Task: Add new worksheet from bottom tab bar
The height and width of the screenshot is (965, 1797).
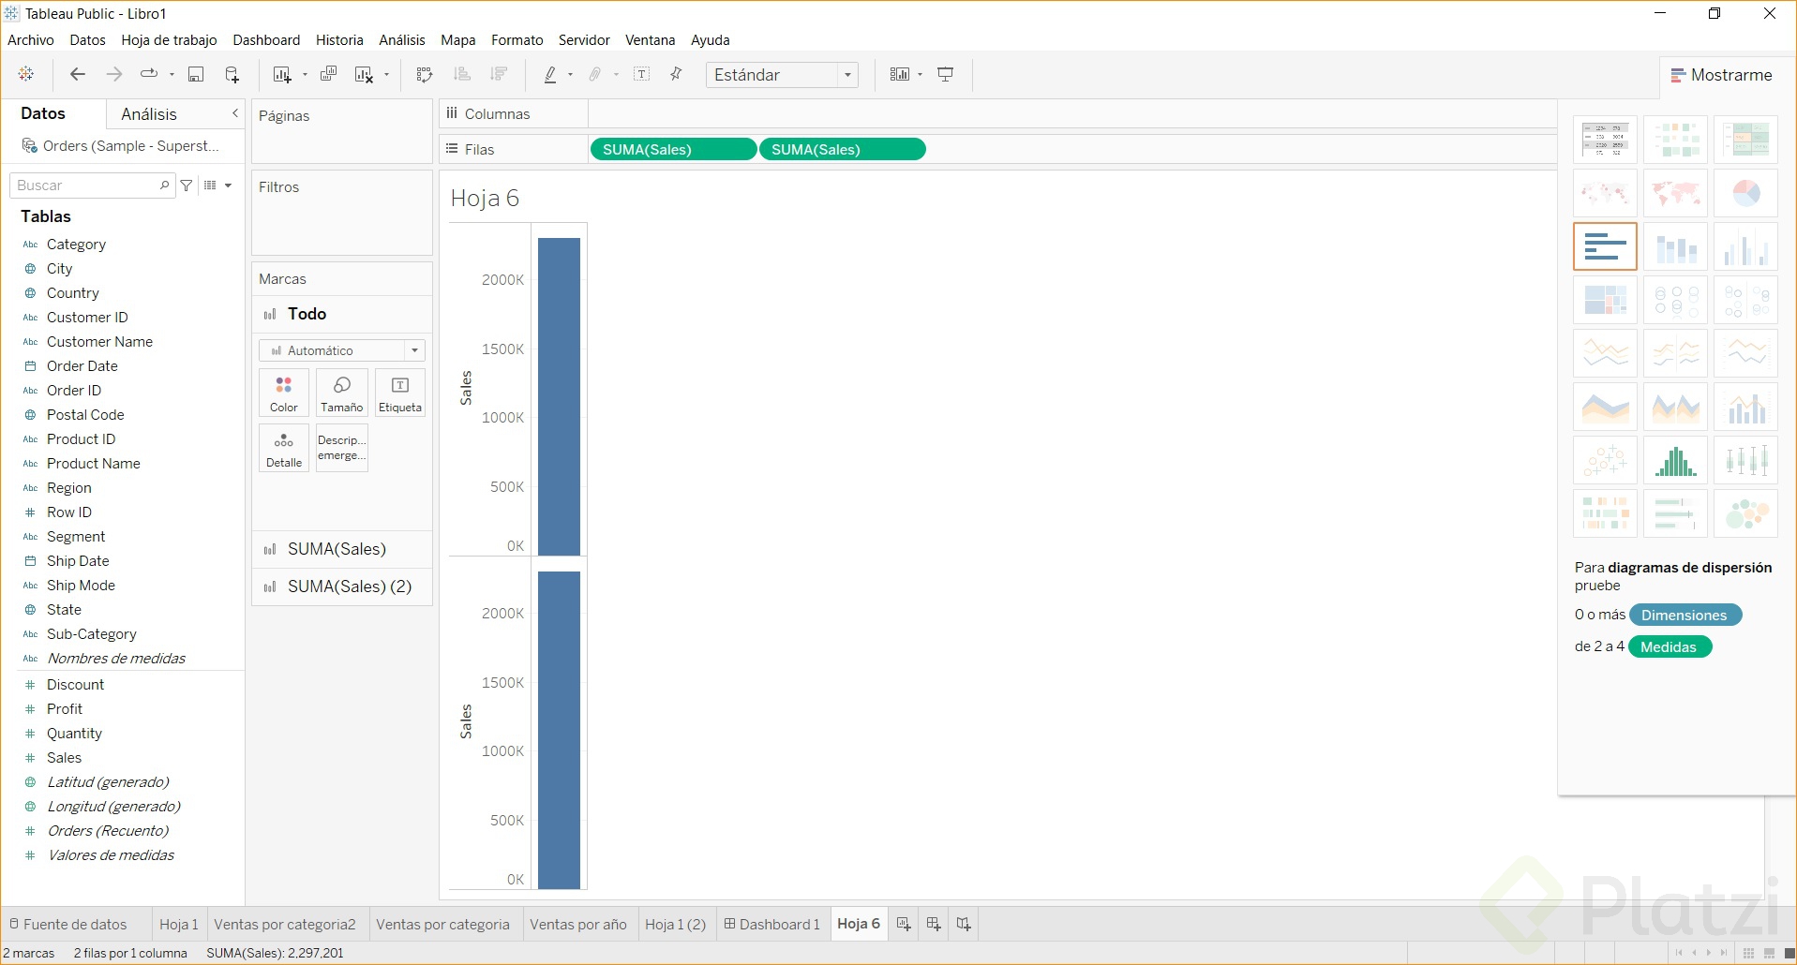Action: pos(904,924)
